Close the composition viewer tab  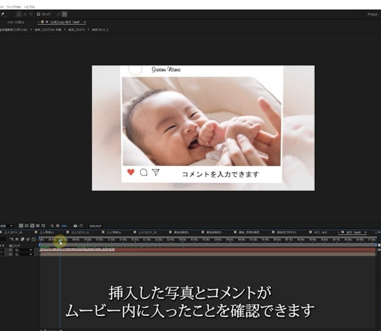point(39,22)
